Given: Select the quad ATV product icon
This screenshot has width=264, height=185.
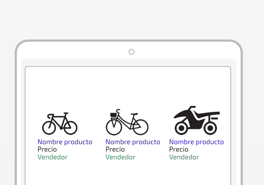Looking at the screenshot, I should click(197, 120).
